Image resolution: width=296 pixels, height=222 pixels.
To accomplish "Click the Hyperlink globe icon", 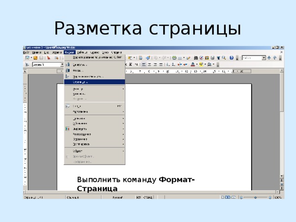I will pos(174,58).
